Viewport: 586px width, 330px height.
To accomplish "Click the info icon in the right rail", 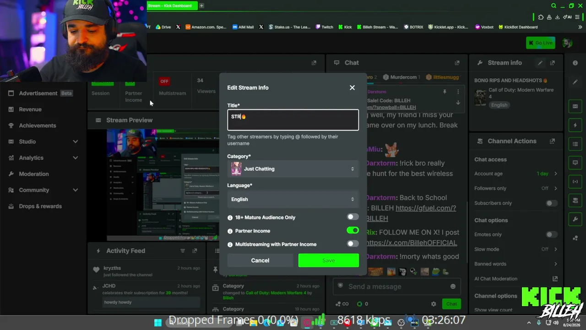I will click(x=575, y=63).
